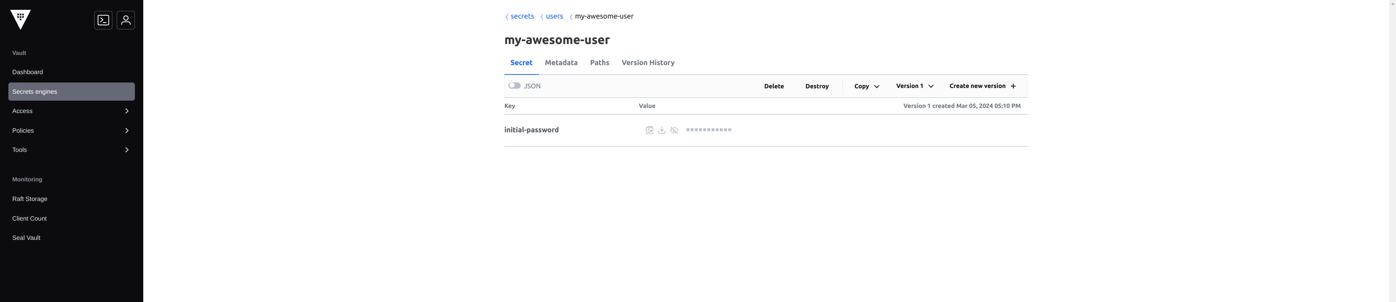Follow the users breadcrumb link
1396x302 pixels.
pyautogui.click(x=554, y=16)
